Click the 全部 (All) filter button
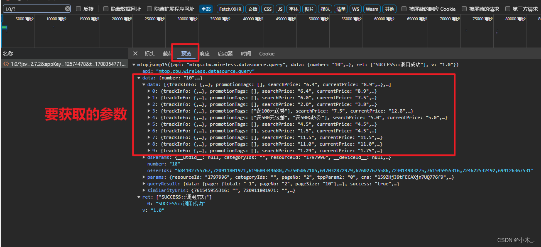This screenshot has height=247, width=541. [x=206, y=8]
